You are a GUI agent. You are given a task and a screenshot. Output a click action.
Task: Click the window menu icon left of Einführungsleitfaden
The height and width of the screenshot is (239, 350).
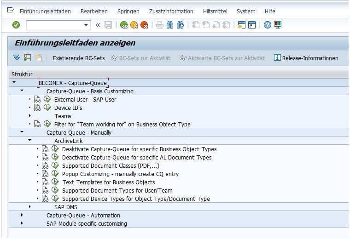(11, 10)
